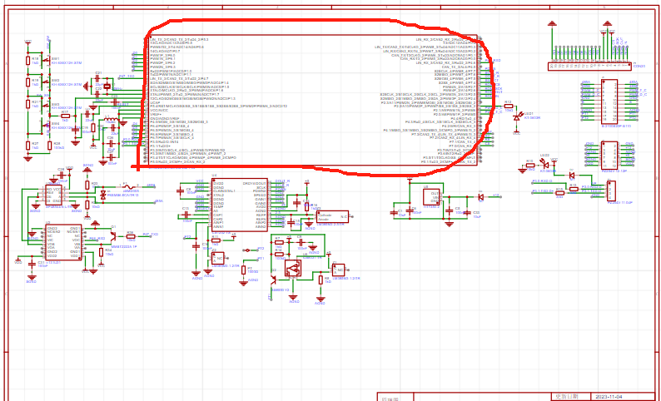Click resistor R13 beside the microcontroller
Screen dimensions: 661x401
tap(508, 106)
